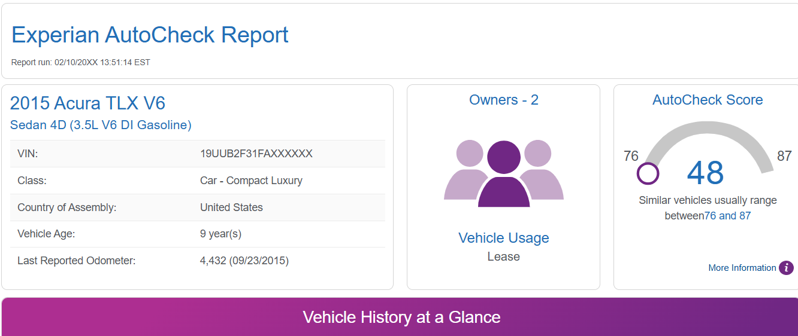This screenshot has height=336, width=798.
Task: Click the owners people icon
Action: pos(503,173)
